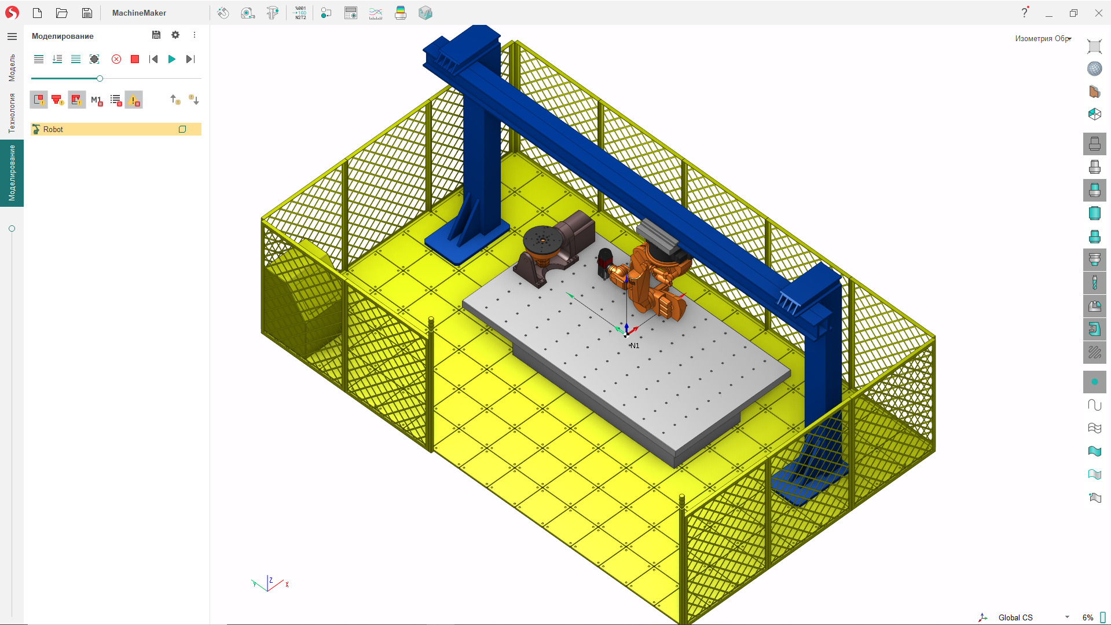Toggle the Robot item checkbox
Image resolution: width=1111 pixels, height=625 pixels.
pos(182,129)
